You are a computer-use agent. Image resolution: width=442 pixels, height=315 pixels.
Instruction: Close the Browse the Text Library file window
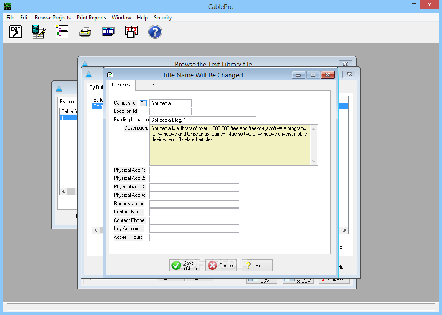tap(345, 64)
